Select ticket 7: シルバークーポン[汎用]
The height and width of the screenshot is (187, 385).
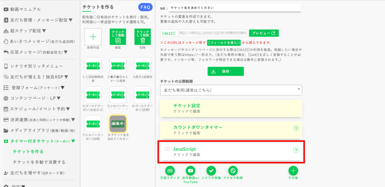tap(93, 124)
